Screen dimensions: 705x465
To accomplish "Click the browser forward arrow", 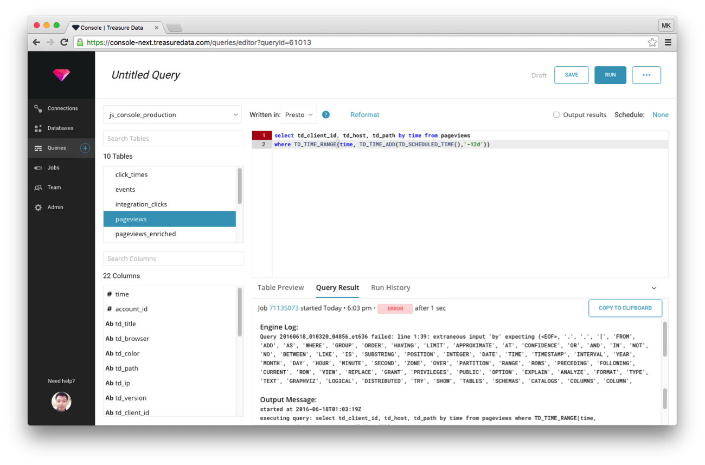I will point(50,42).
